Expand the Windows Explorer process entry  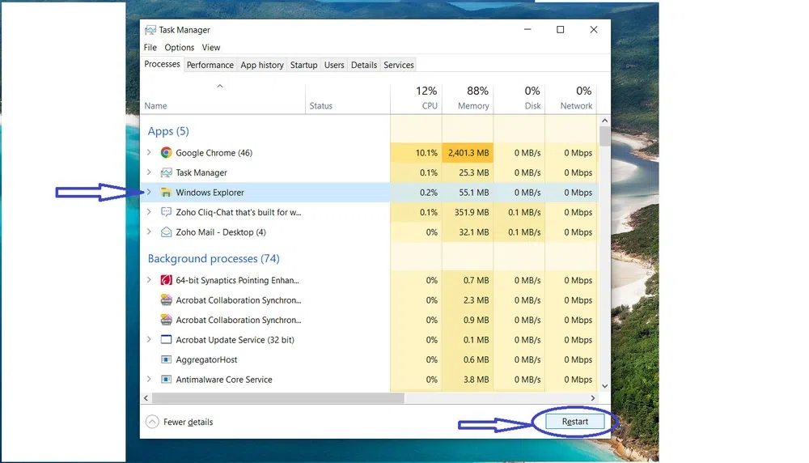tap(149, 192)
